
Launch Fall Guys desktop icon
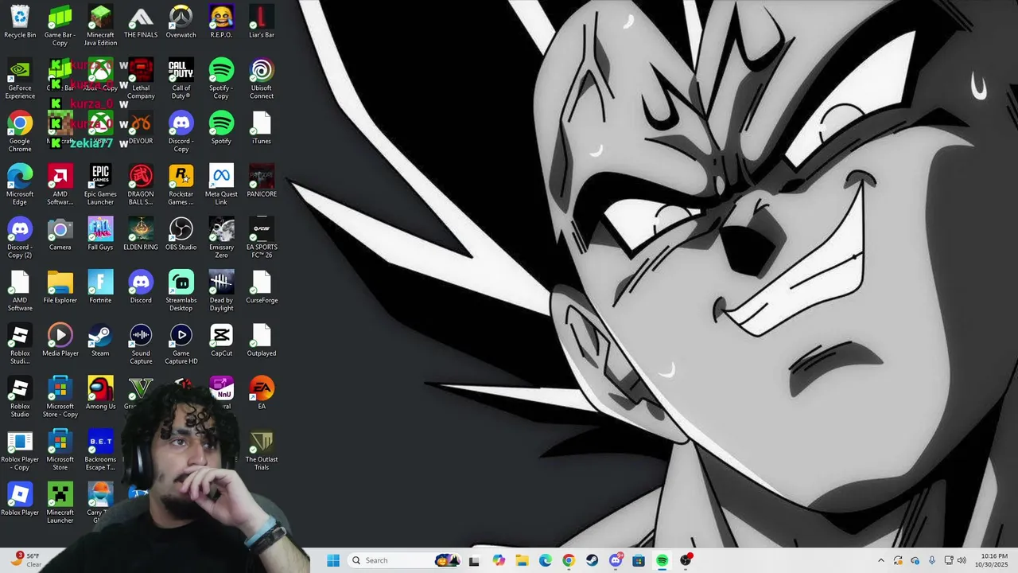[x=100, y=234]
